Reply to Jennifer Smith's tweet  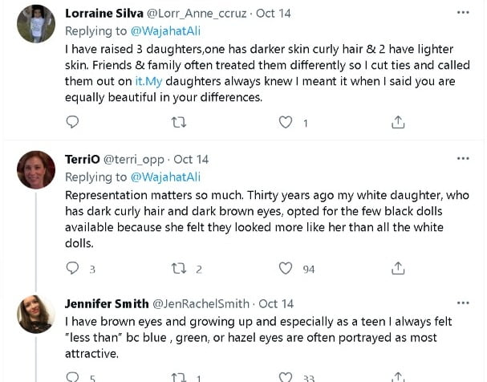[x=72, y=376]
